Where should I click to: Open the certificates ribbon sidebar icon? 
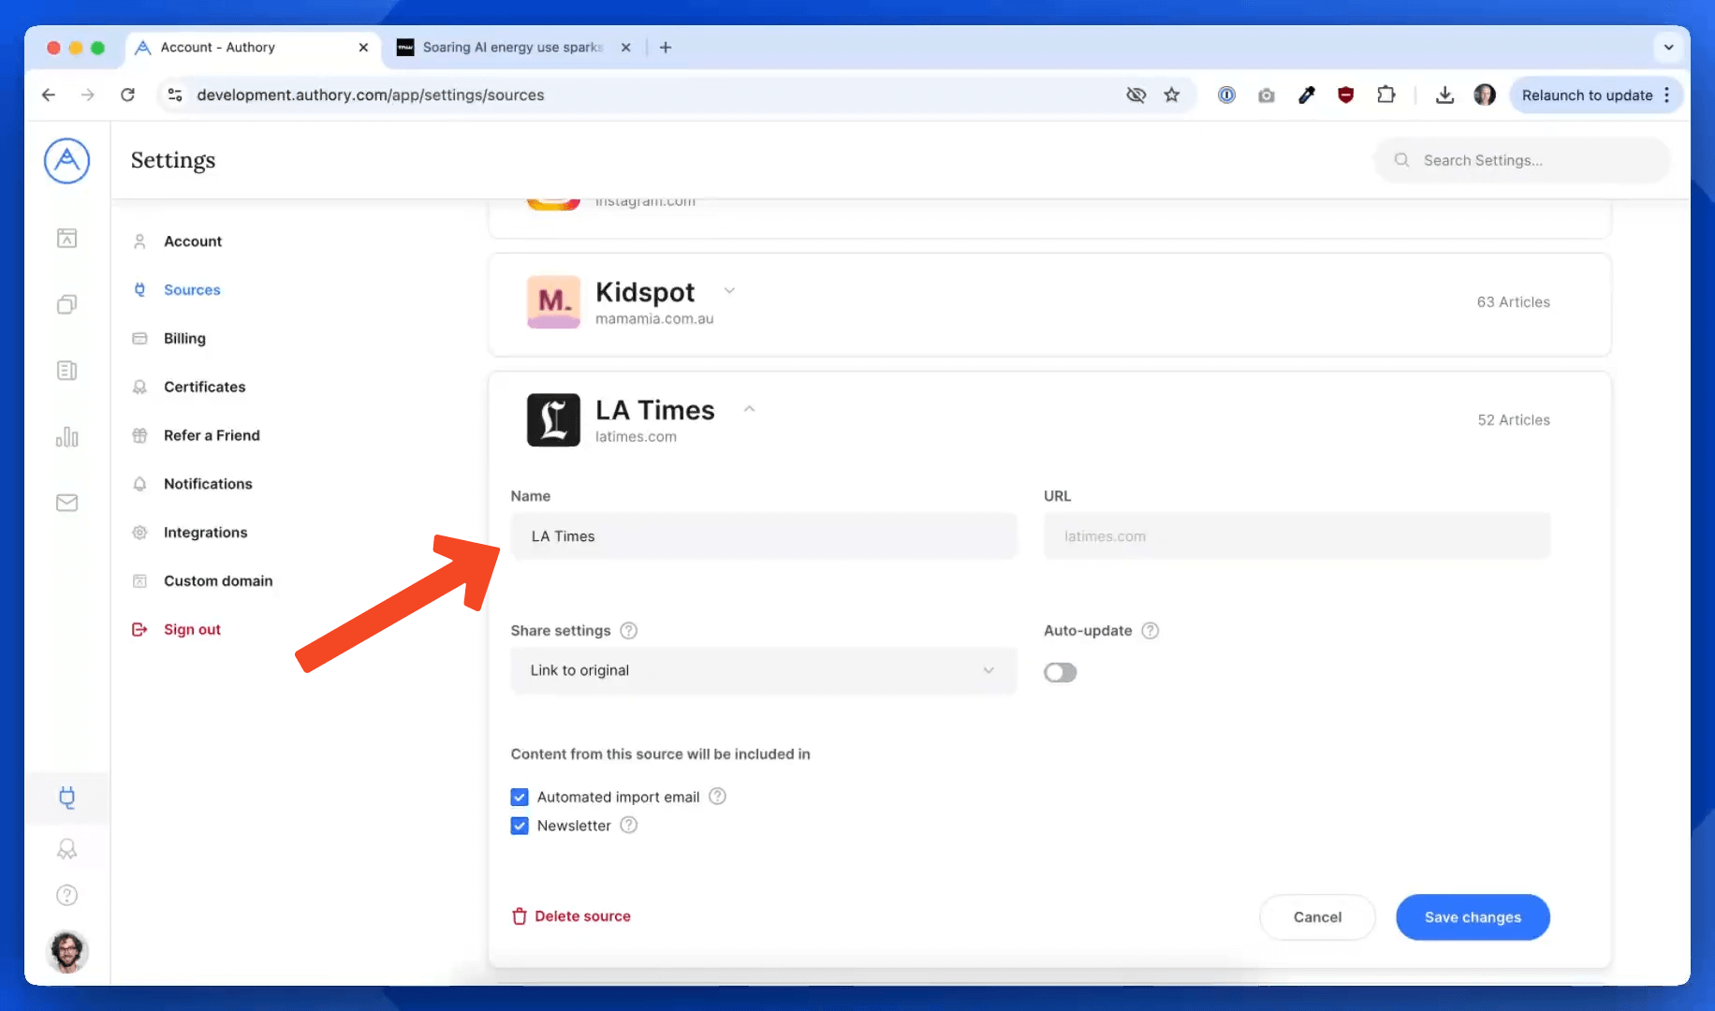(66, 849)
